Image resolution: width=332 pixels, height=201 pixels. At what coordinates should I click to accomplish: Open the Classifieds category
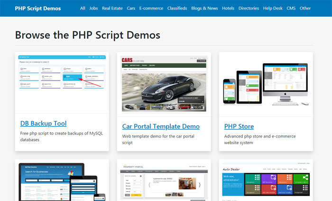click(x=177, y=8)
